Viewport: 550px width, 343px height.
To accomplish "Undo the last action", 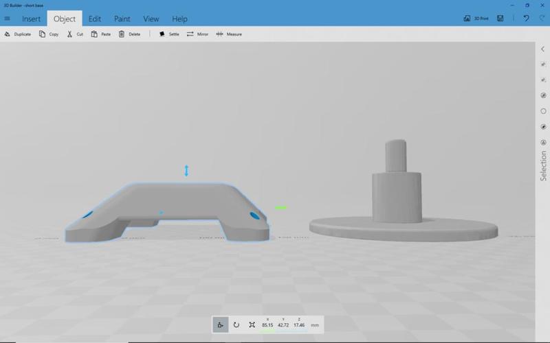I will pyautogui.click(x=526, y=19).
